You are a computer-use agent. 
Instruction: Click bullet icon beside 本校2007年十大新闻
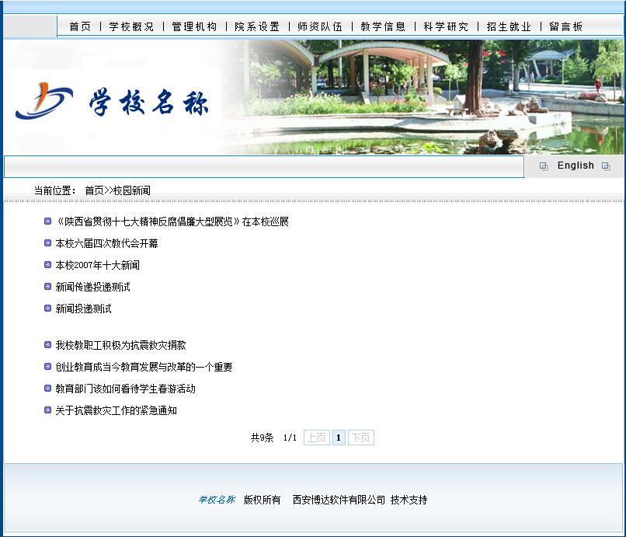click(47, 264)
